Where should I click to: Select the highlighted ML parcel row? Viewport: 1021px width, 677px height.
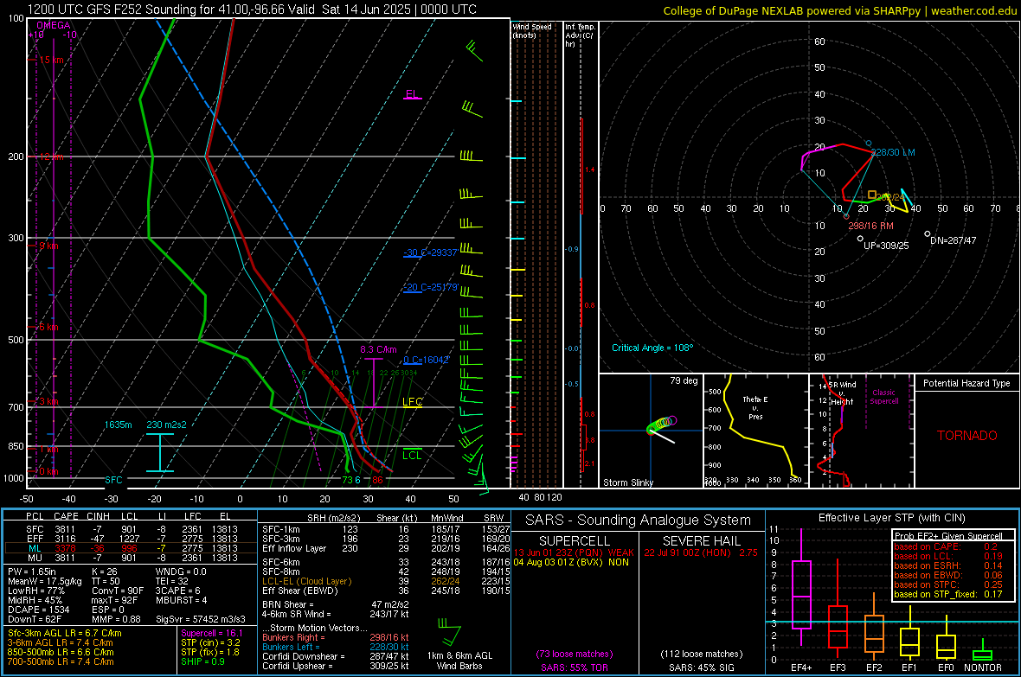coord(131,548)
